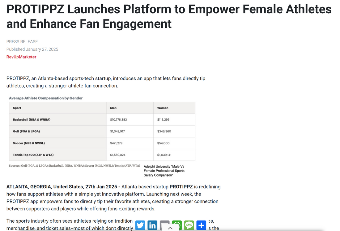Open the LPGA source link

[43, 166]
